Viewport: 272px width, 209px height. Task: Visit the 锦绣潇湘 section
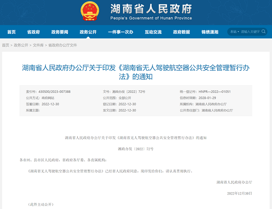coord(210,32)
